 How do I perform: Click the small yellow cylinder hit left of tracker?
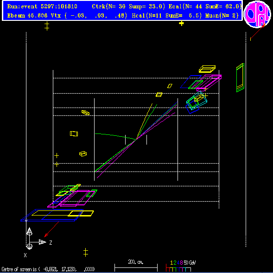pyautogui.click(x=83, y=154)
